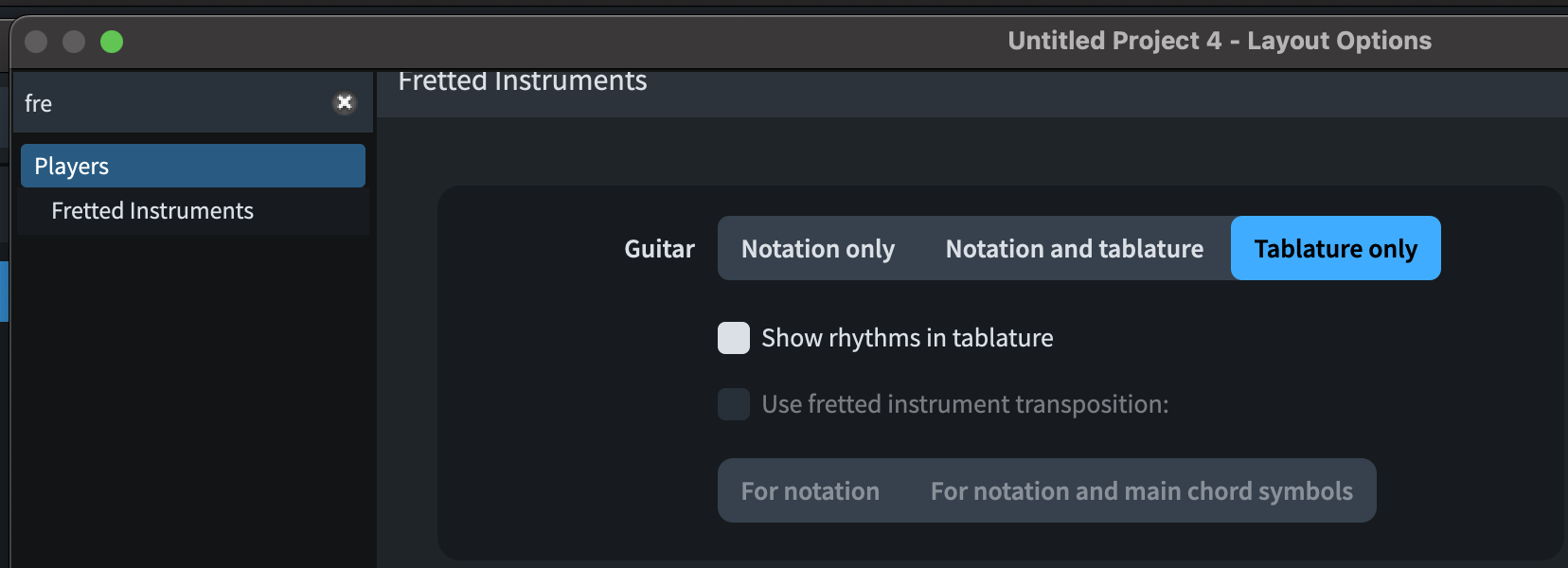Tick Use fretted instrument transposition checkbox

pyautogui.click(x=734, y=404)
